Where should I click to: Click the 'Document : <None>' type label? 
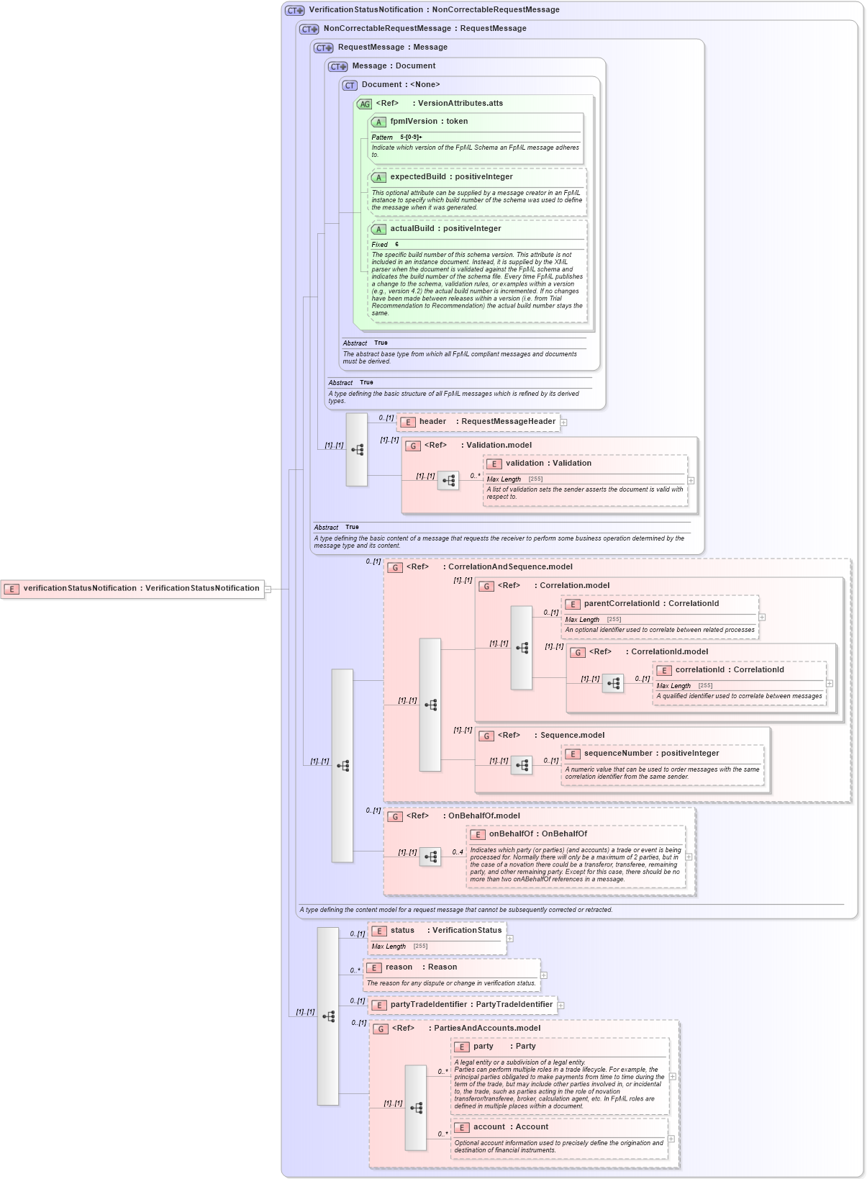tap(401, 85)
